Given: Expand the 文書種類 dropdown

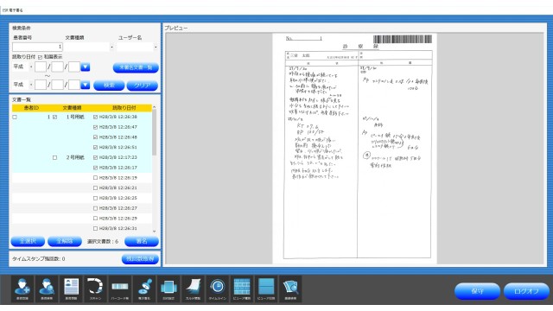Looking at the screenshot, I should point(111,47).
